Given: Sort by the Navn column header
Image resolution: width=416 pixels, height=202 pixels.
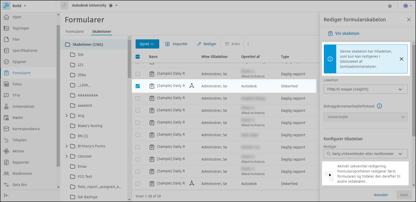Looking at the screenshot, I should [153, 57].
